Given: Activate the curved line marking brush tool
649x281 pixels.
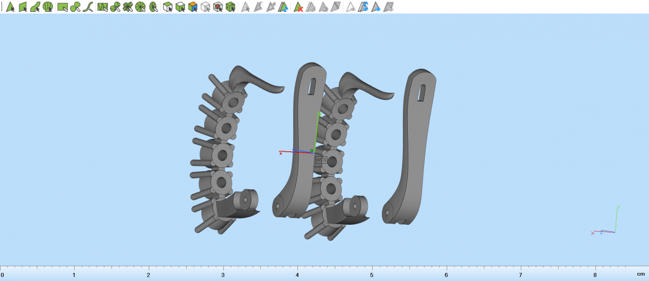Looking at the screenshot, I should (89, 7).
